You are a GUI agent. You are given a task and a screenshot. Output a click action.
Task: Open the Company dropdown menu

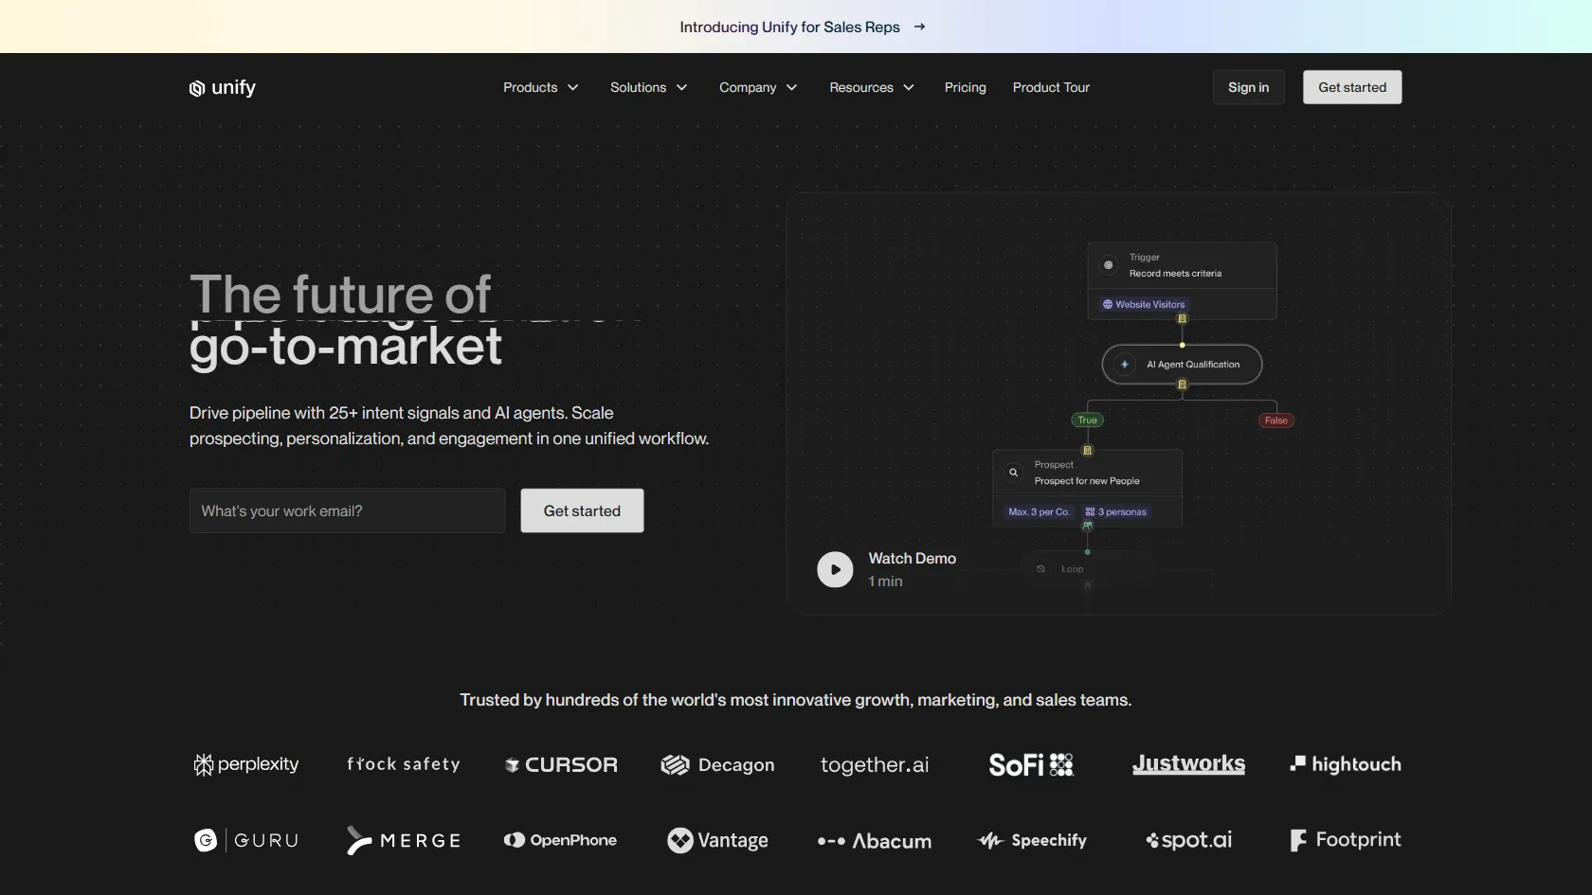(758, 87)
